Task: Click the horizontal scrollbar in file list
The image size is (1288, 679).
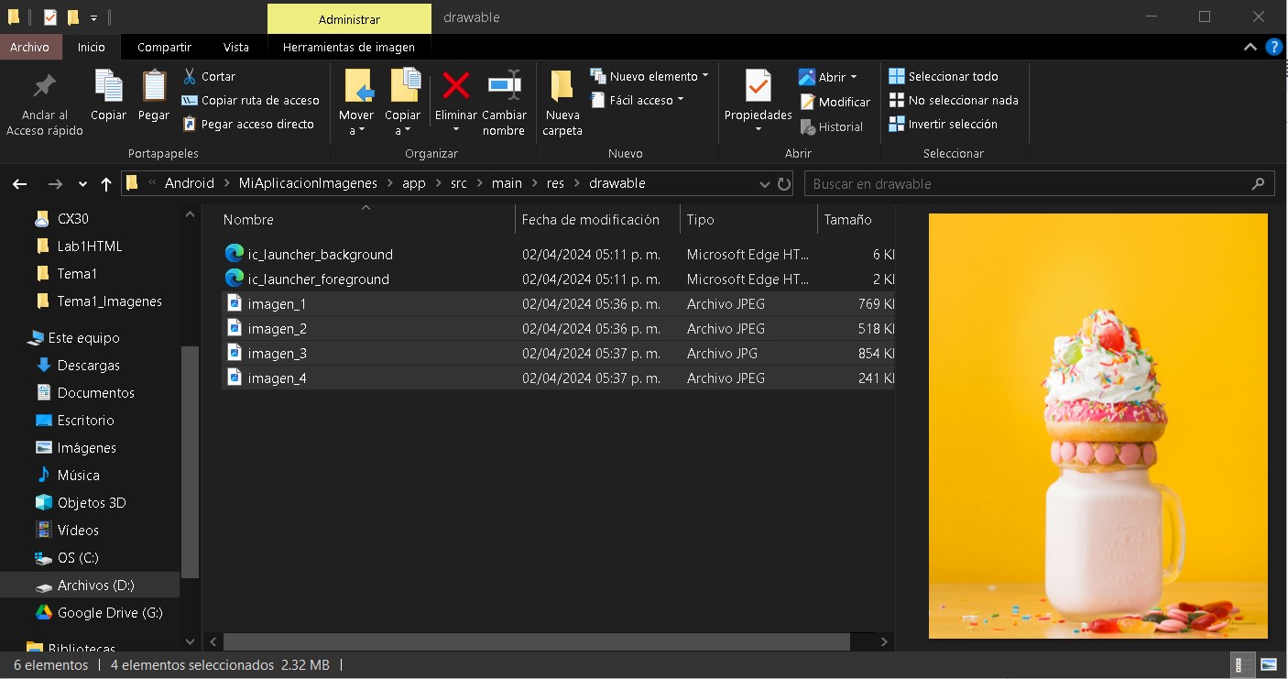Action: tap(536, 642)
